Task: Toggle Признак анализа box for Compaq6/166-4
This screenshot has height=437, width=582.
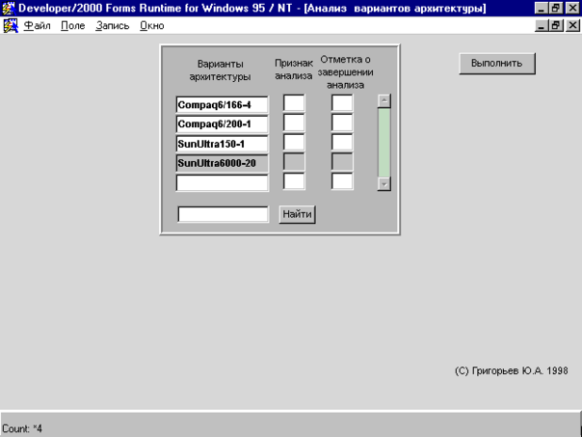Action: pyautogui.click(x=294, y=103)
